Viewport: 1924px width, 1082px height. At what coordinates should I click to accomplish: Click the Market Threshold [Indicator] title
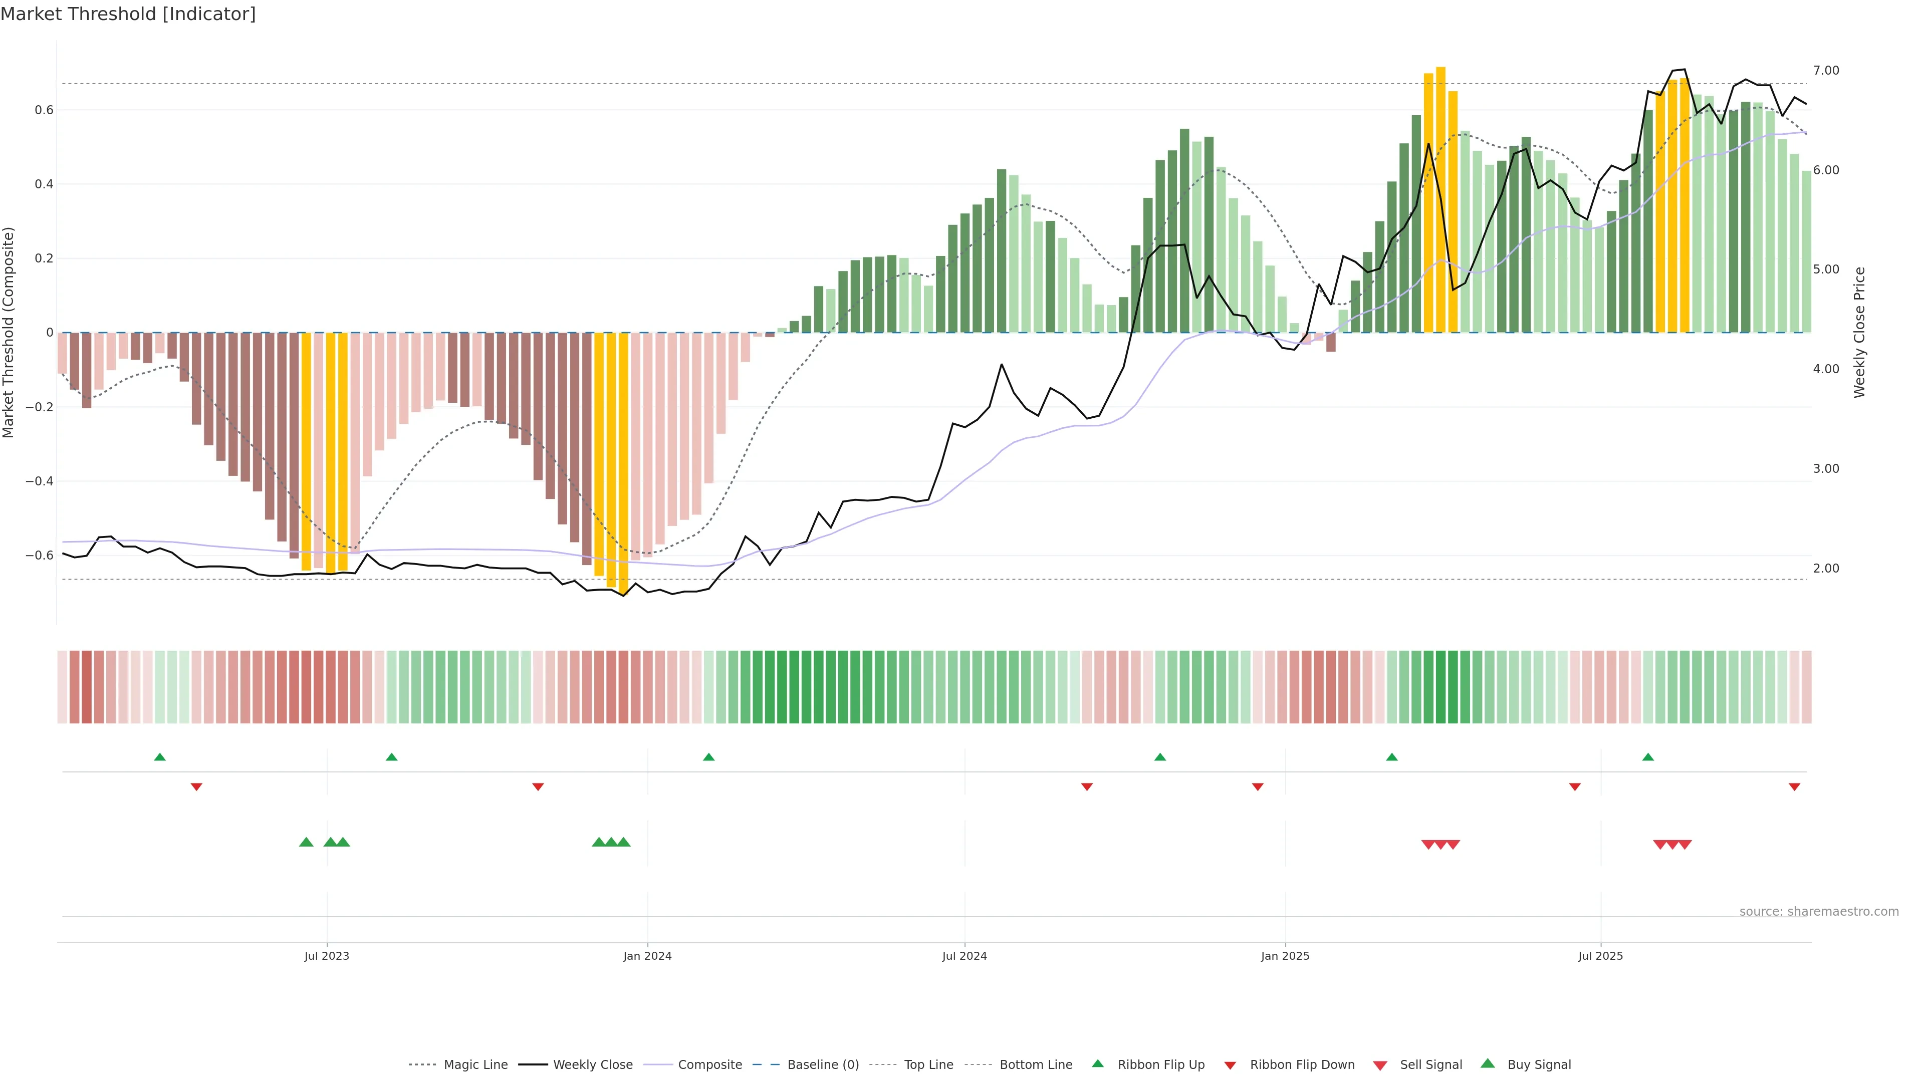[128, 14]
